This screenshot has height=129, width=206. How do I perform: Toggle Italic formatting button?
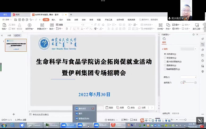[71, 29]
